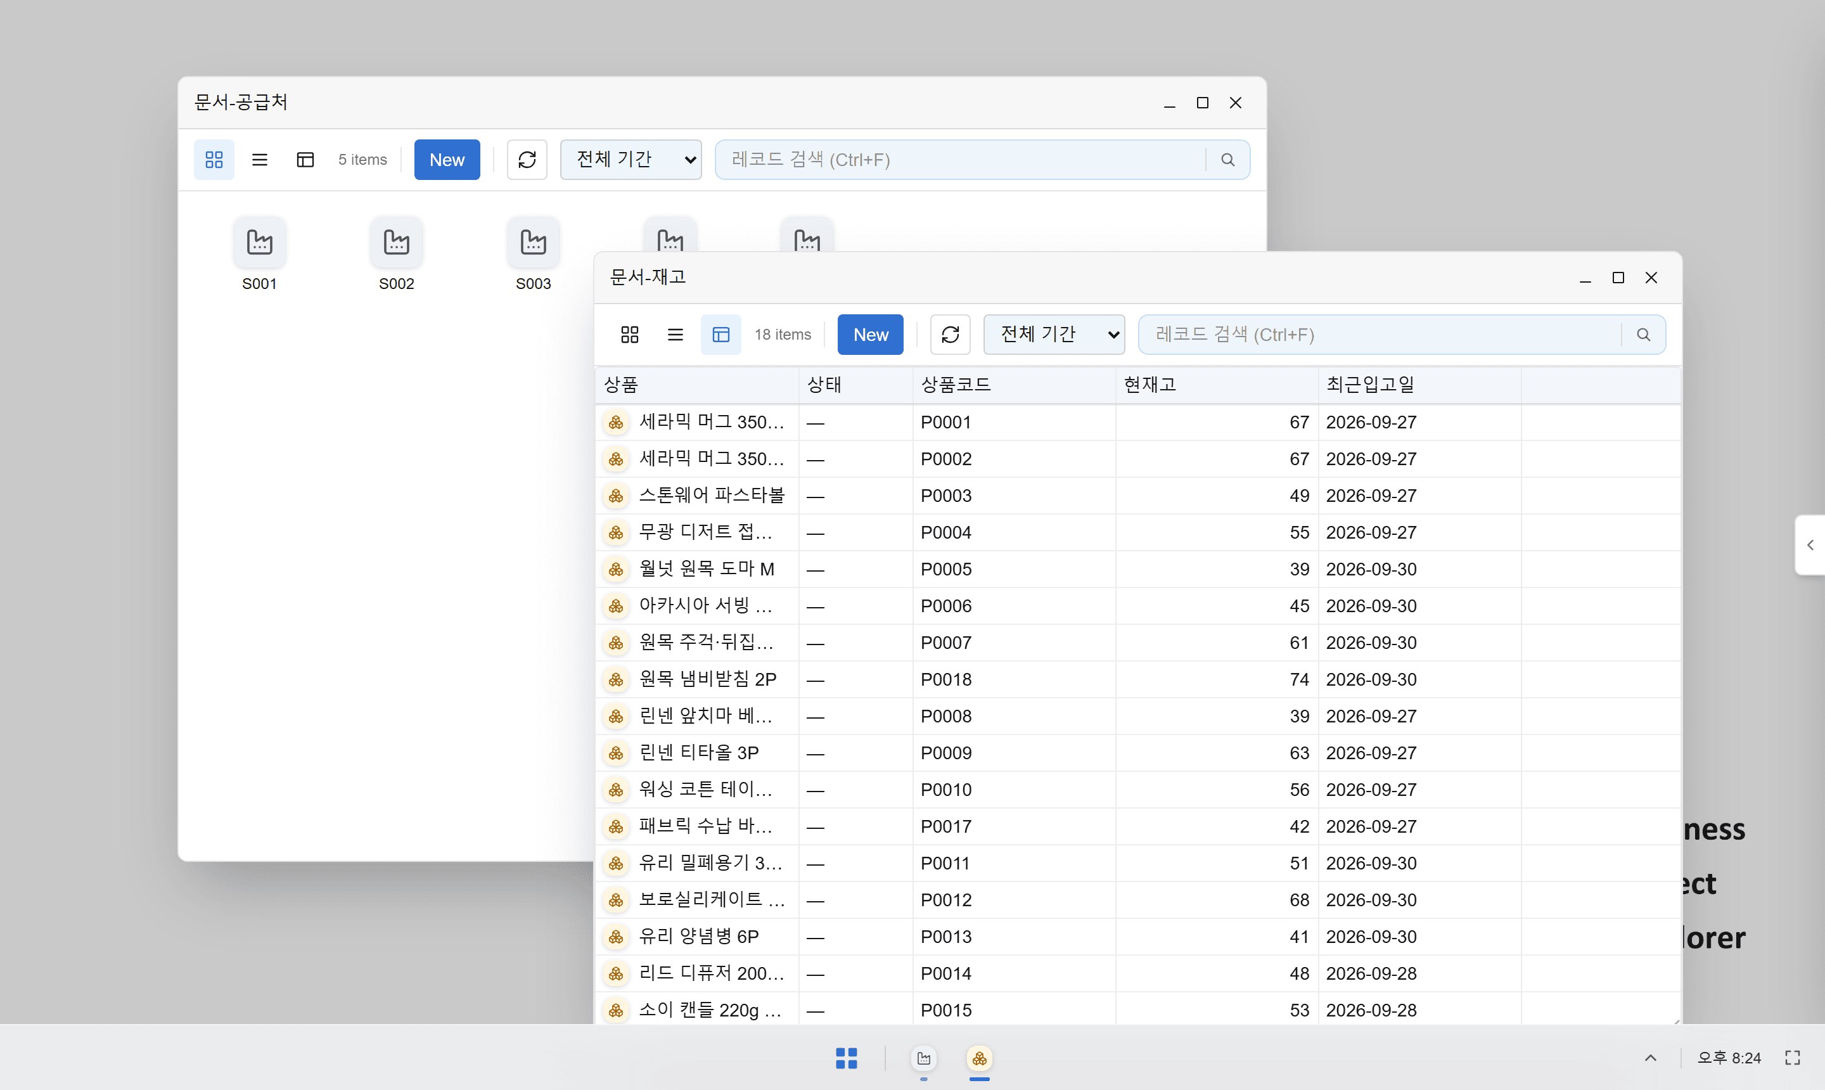Expand the side panel arrow on right edge
The width and height of the screenshot is (1825, 1090).
pos(1810,545)
